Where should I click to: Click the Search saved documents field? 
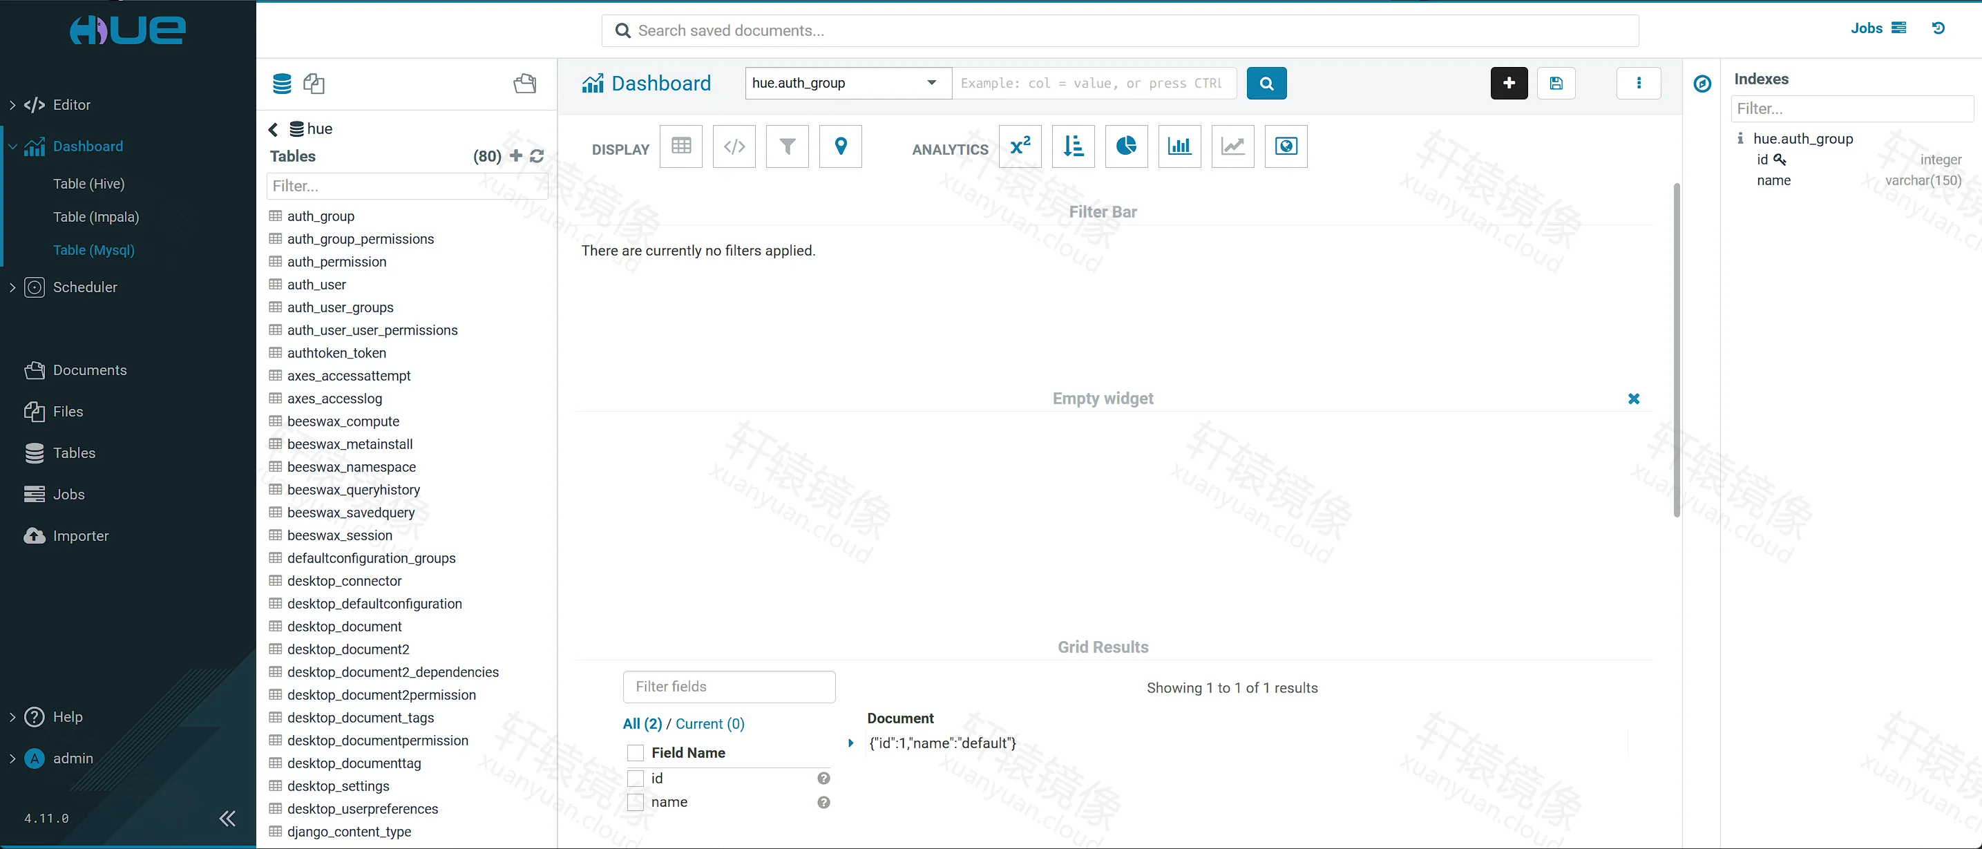1119,31
